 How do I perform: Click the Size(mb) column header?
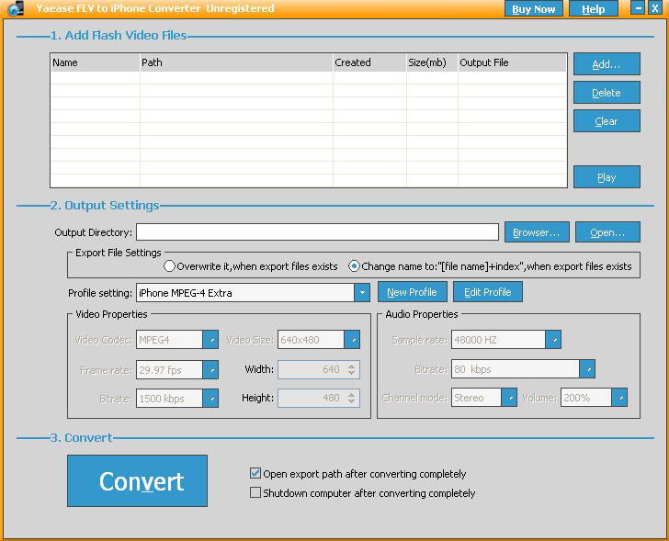coord(432,62)
